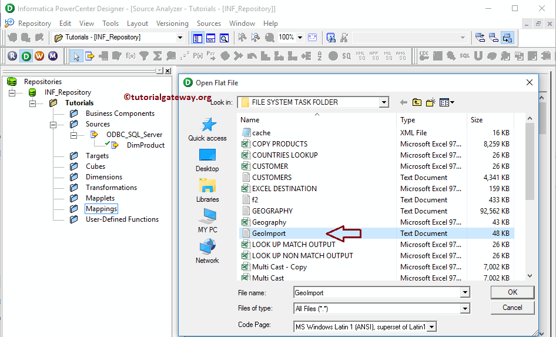
Task: Open the Sources menu
Action: (x=209, y=24)
